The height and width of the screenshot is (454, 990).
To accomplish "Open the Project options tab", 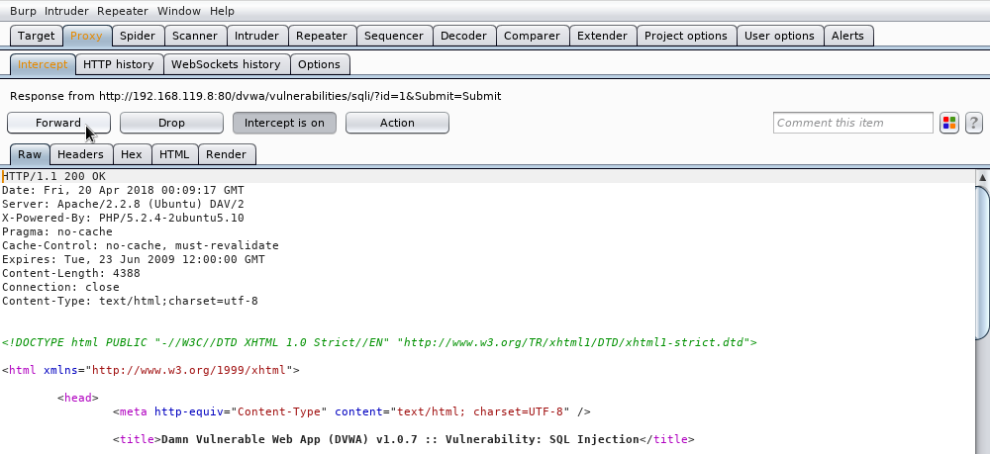I will 685,36.
